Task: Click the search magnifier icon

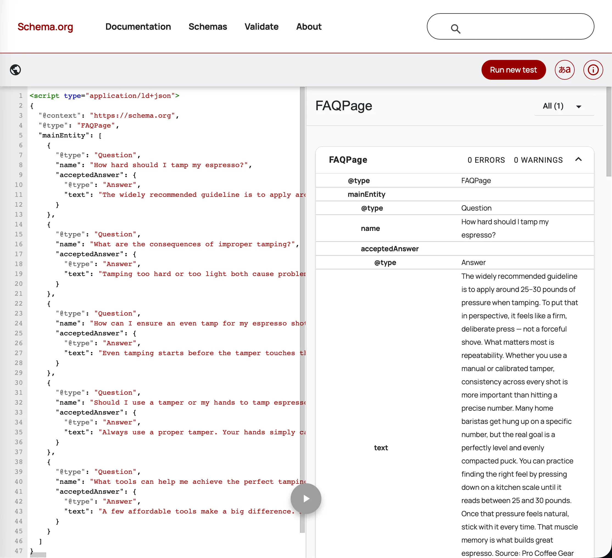Action: click(455, 29)
